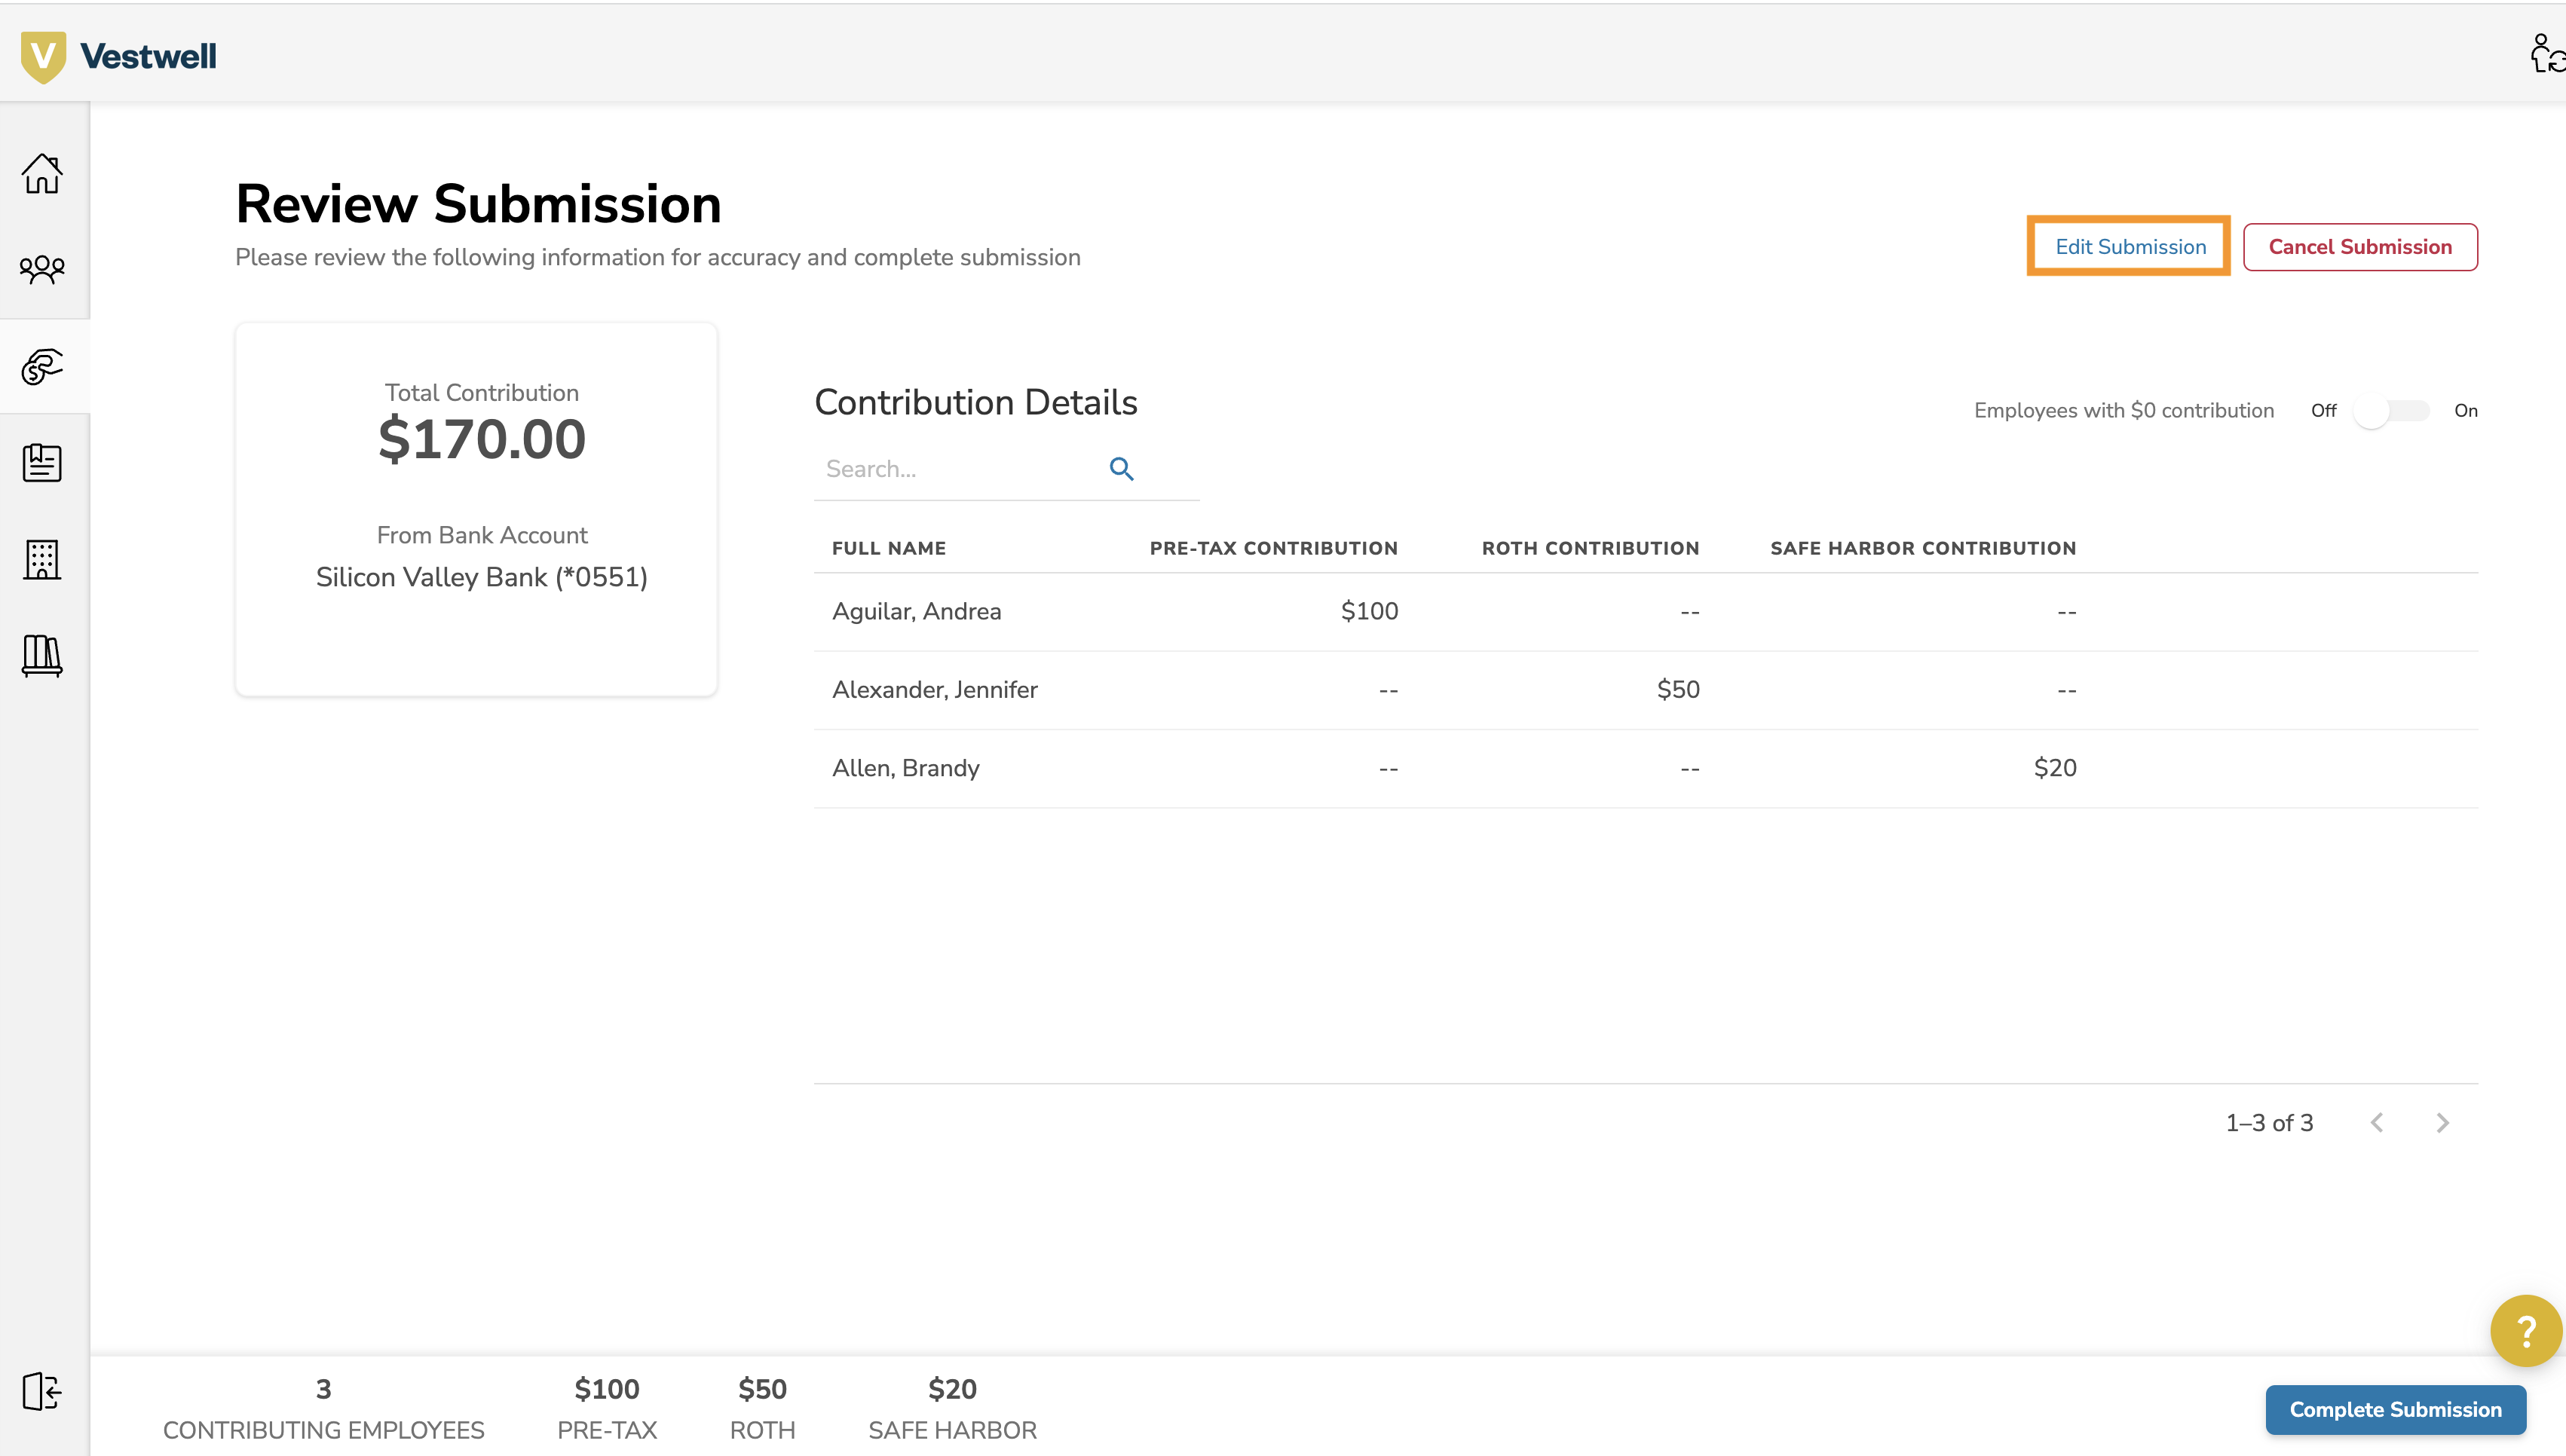Open the Employees group icon

point(42,269)
